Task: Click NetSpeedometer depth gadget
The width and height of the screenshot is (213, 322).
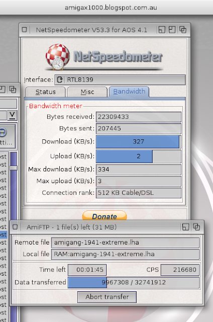Action: click(183, 30)
